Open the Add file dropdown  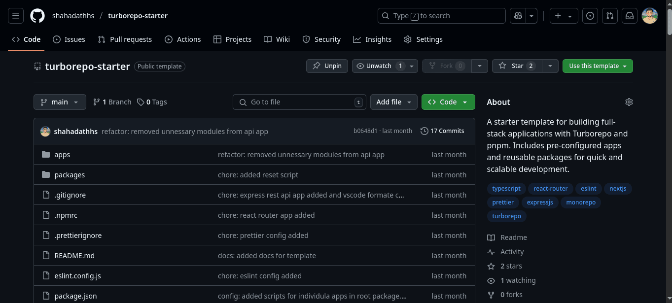tap(394, 102)
